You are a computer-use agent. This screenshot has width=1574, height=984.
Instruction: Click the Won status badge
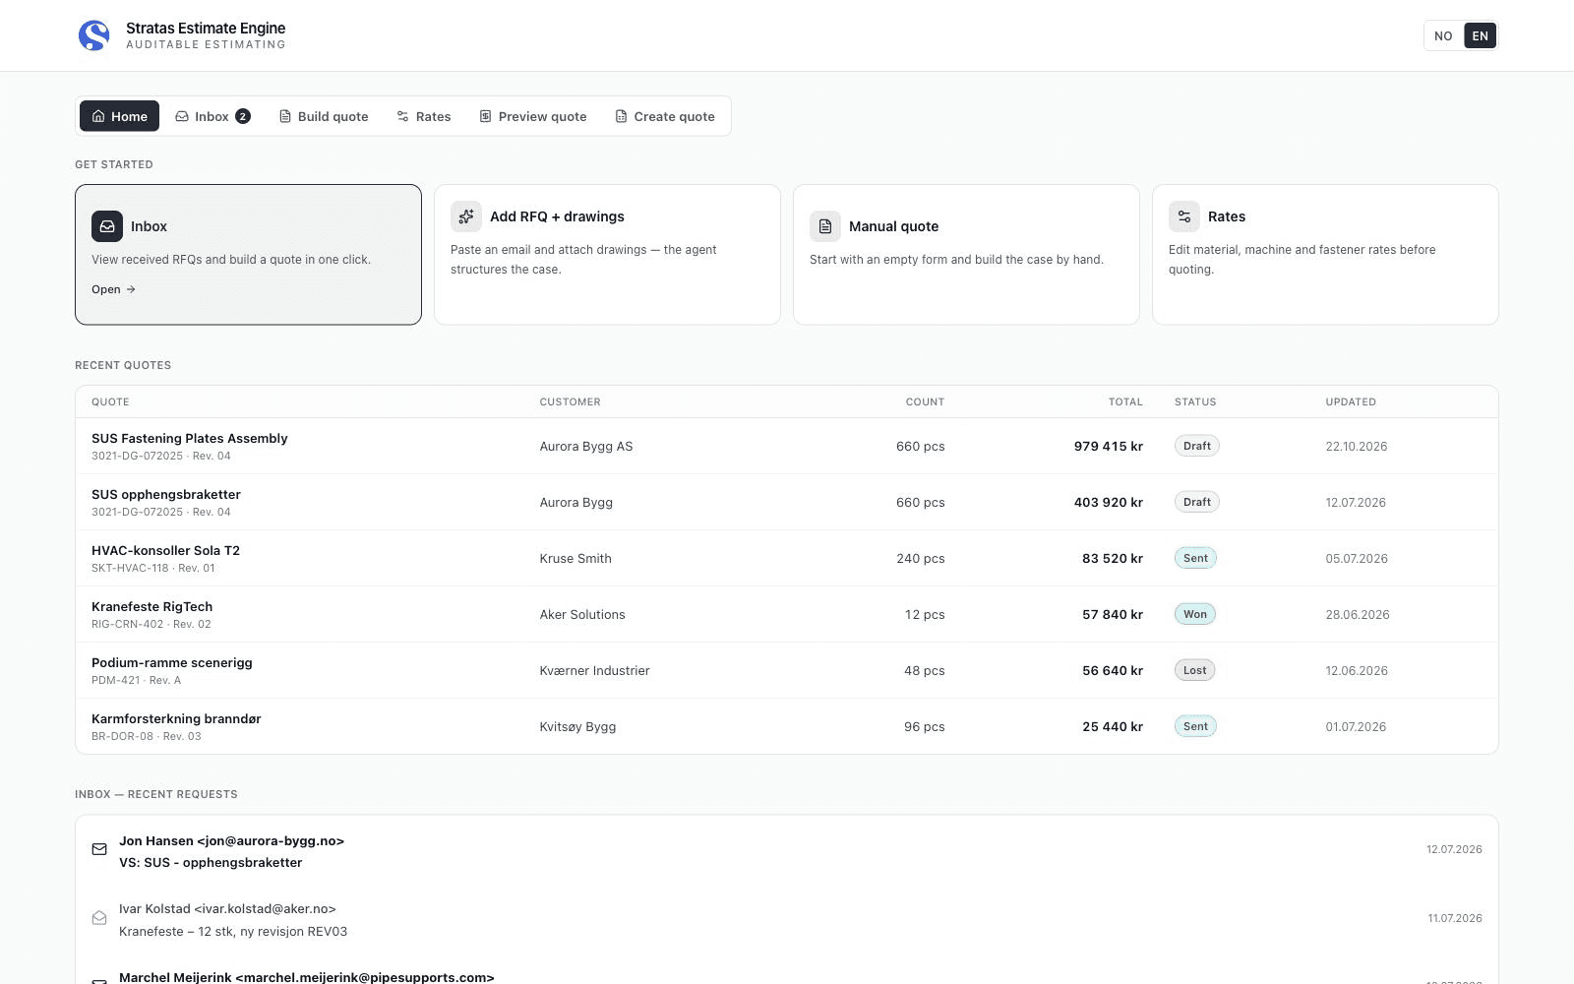1195,614
